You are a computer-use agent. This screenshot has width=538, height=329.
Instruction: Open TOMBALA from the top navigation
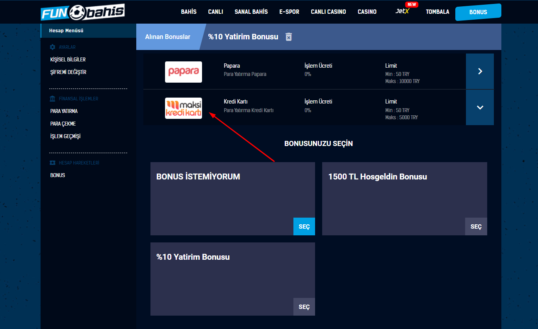pyautogui.click(x=437, y=12)
